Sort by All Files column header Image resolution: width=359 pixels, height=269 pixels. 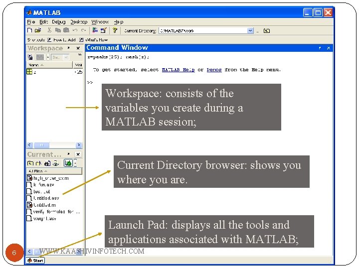coord(54,171)
